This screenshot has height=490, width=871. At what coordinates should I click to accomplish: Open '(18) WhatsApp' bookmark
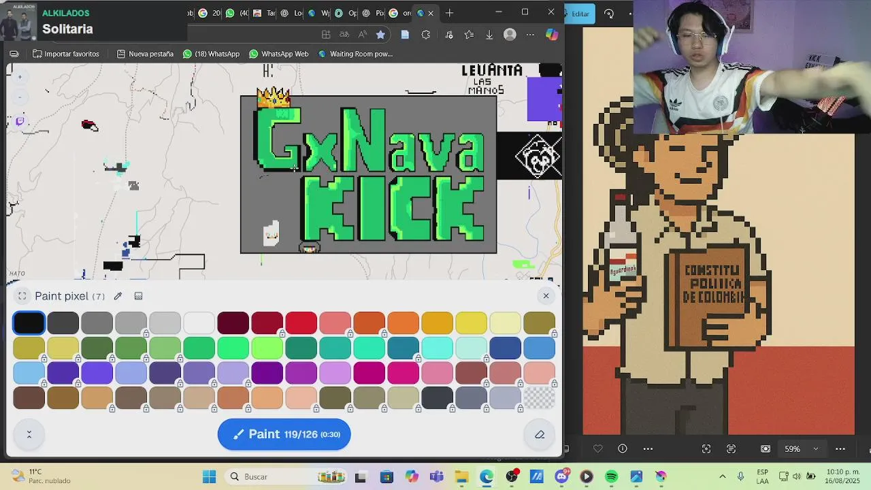[x=211, y=54]
